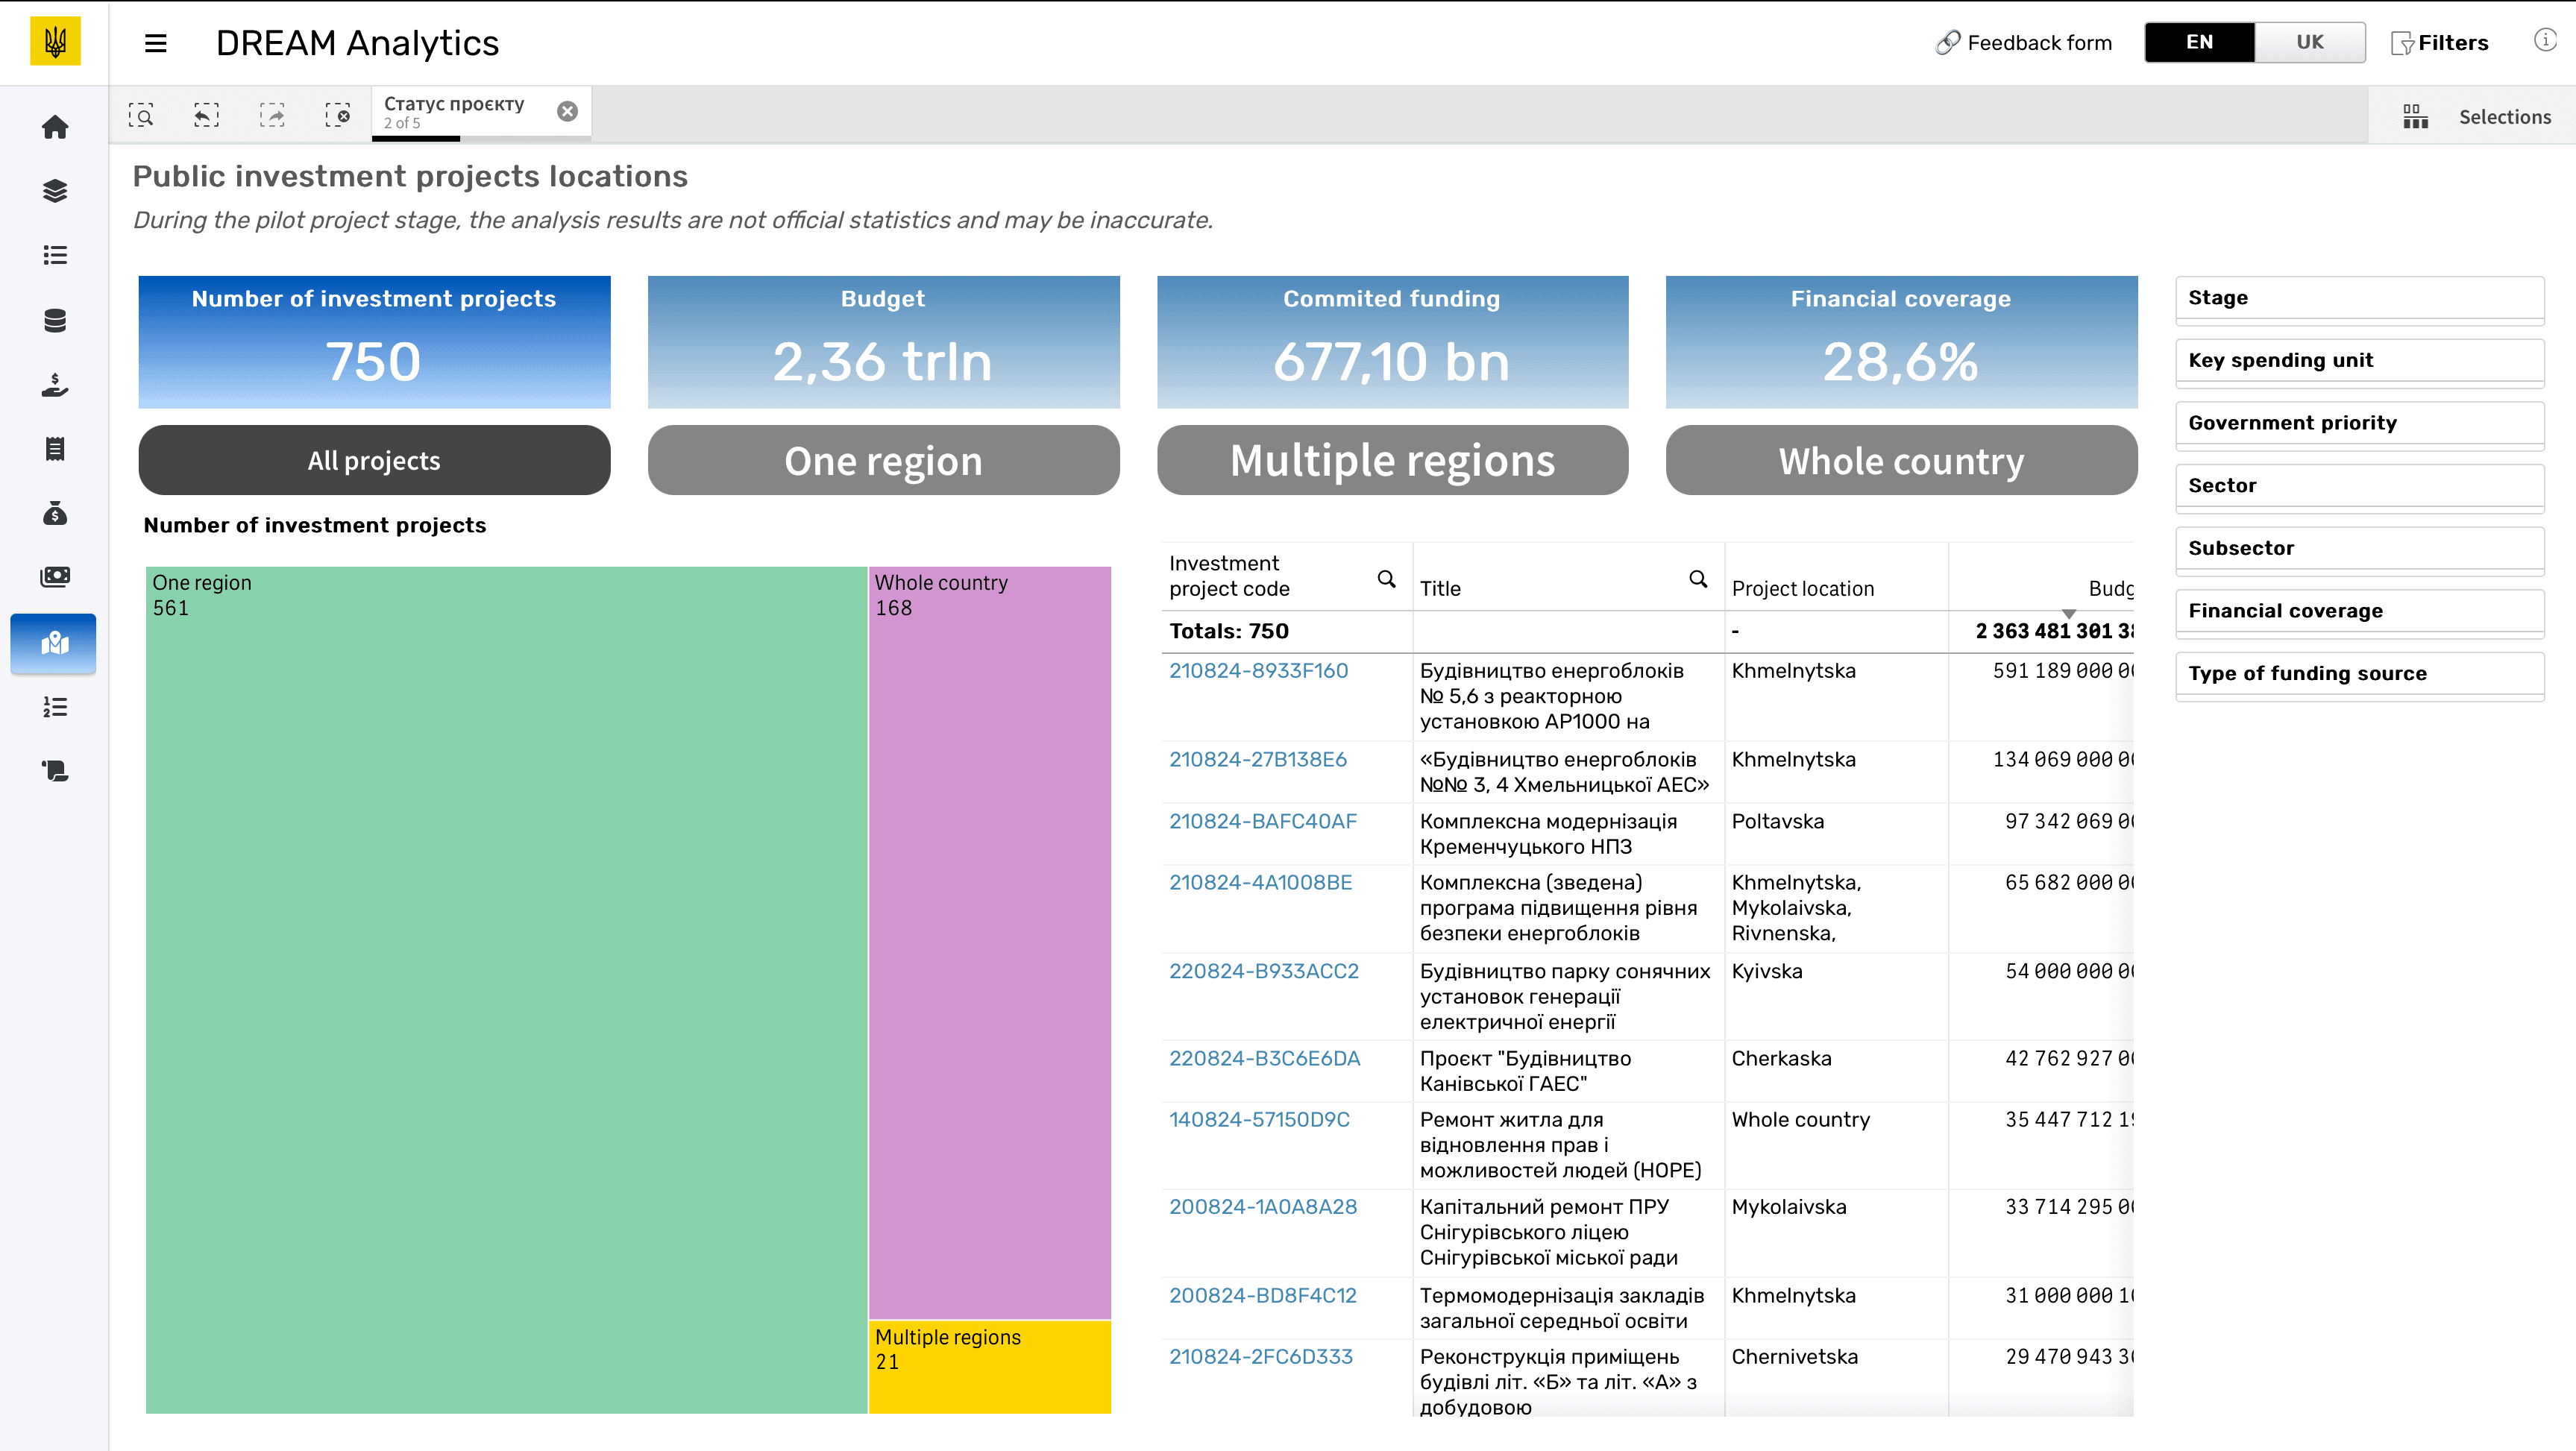Go to the Home sidebar icon

55,127
